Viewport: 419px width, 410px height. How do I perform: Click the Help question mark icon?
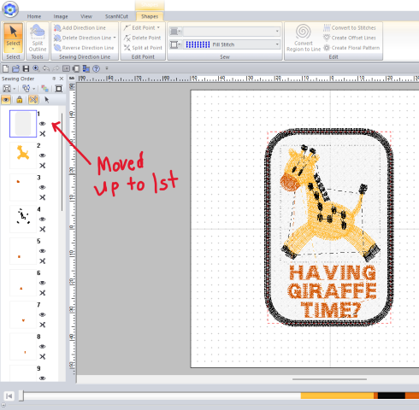click(x=97, y=68)
